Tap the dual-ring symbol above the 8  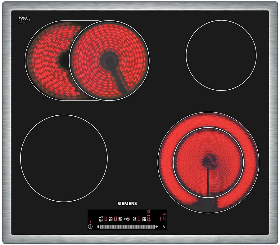tap(148, 212)
